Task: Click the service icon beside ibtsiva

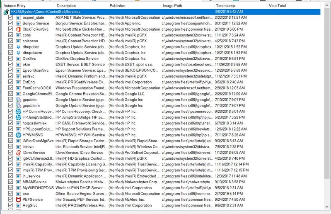Action: point(18,147)
